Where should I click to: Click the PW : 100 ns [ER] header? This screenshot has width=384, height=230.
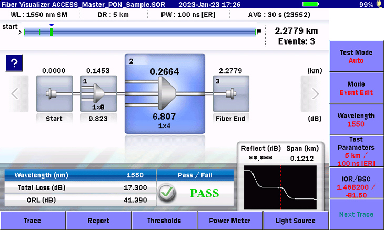point(188,15)
